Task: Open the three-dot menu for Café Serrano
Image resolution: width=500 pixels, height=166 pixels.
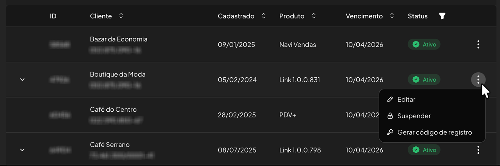Action: click(479, 150)
